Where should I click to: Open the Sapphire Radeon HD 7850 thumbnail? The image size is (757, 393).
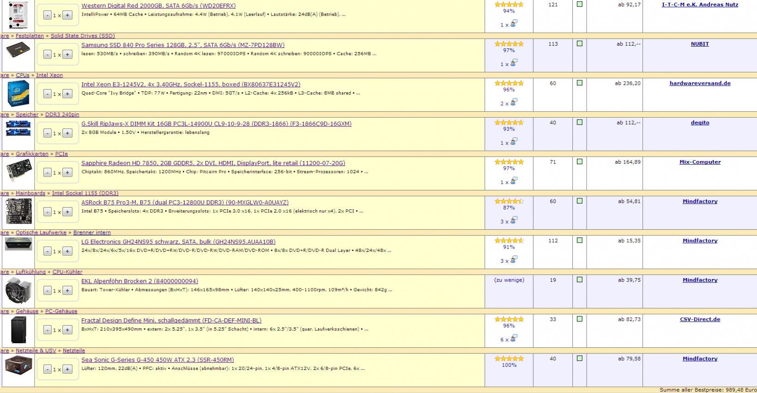point(19,170)
